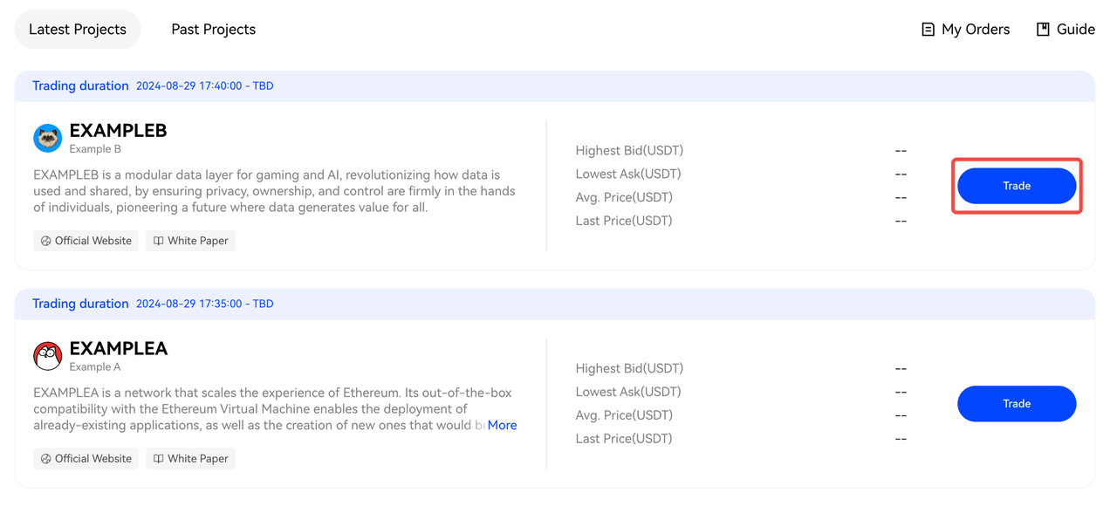This screenshot has height=506, width=1117.
Task: Open the My Orders page
Action: point(975,30)
